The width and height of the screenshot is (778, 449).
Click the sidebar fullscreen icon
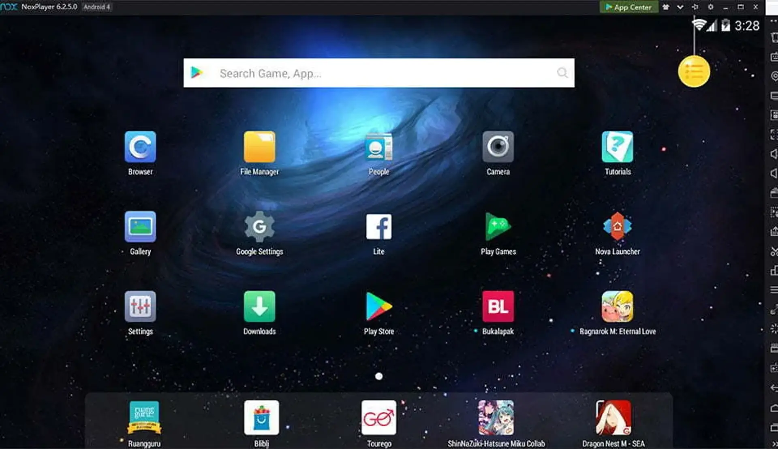774,134
